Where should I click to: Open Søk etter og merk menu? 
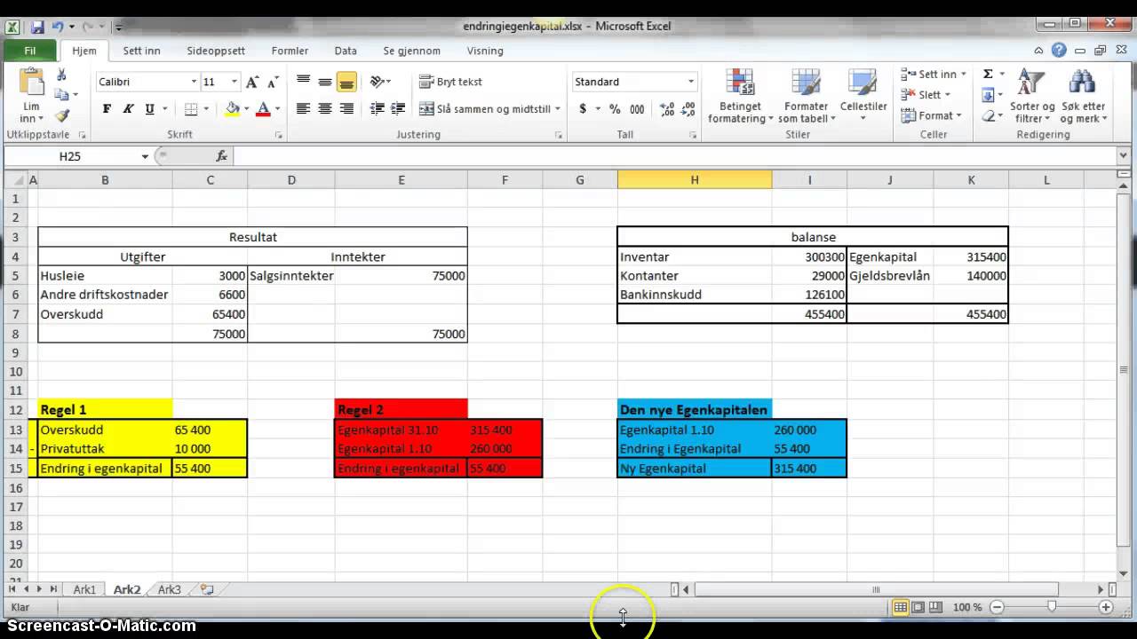tap(1082, 96)
